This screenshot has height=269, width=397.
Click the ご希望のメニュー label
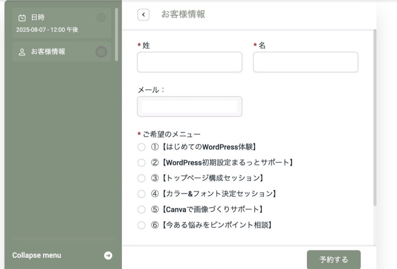tap(171, 134)
